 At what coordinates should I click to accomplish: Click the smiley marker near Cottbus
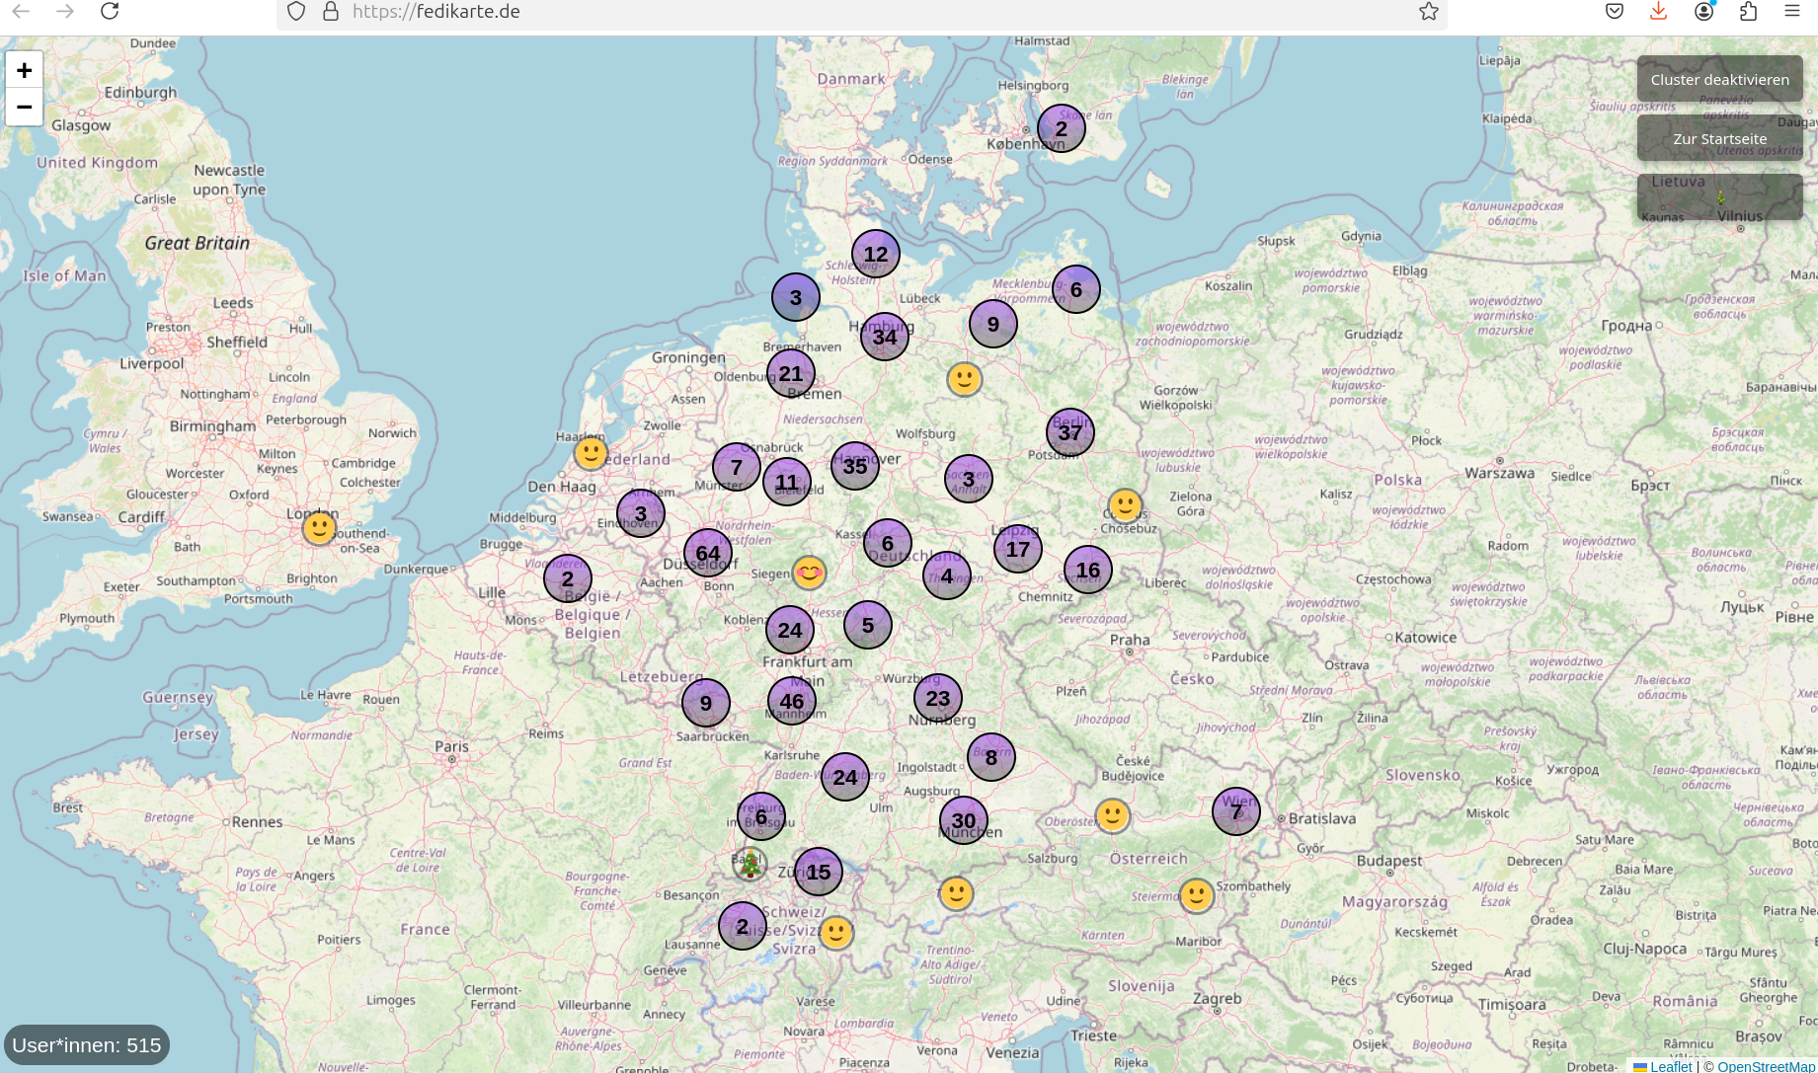click(1125, 505)
